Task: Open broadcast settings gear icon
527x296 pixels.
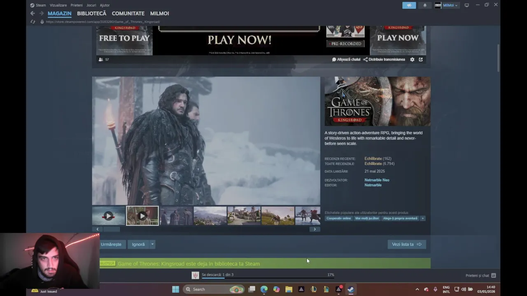Action: click(412, 60)
